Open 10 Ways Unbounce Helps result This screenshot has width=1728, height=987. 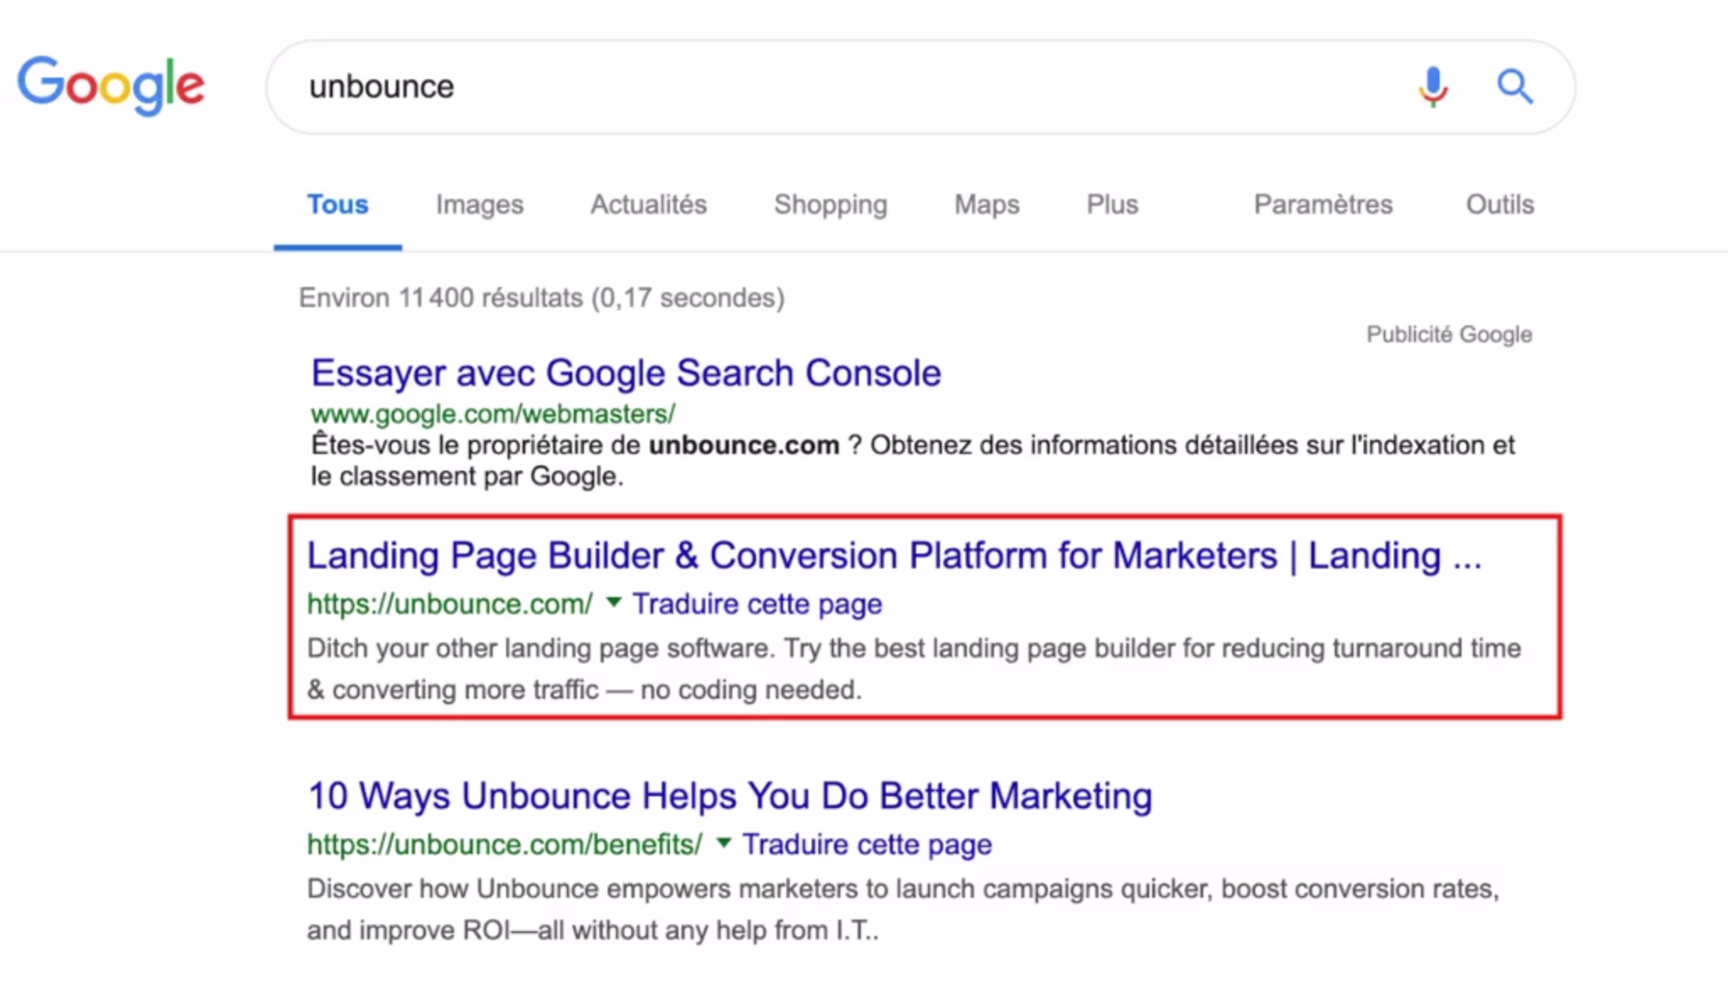[x=730, y=796]
